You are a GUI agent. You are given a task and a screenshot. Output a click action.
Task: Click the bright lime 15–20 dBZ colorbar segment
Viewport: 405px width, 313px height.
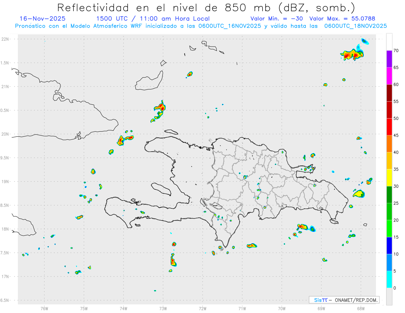click(x=389, y=229)
